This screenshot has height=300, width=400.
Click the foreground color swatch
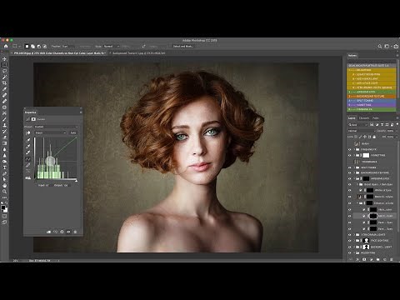(x=3, y=207)
